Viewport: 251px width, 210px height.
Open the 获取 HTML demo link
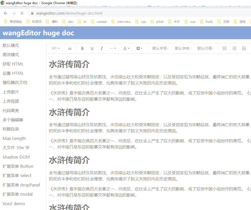coord(13,64)
